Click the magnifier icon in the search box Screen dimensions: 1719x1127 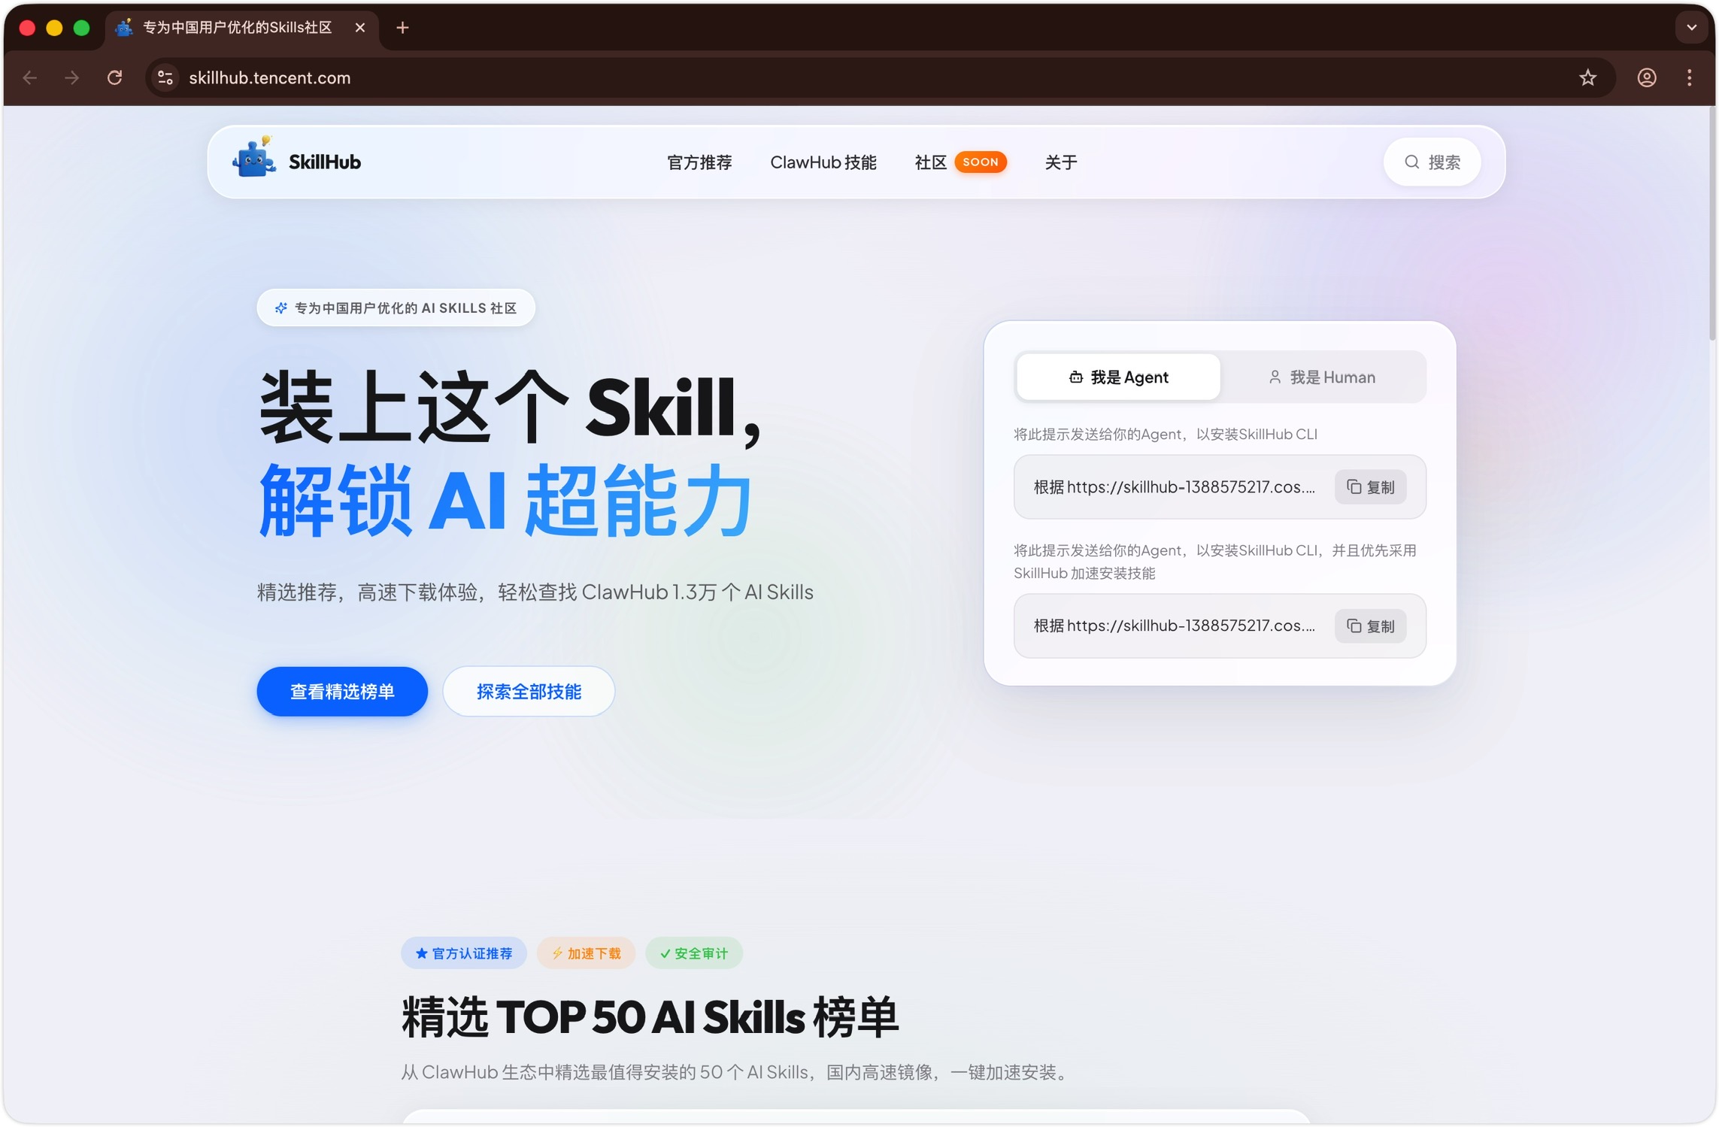(1411, 162)
